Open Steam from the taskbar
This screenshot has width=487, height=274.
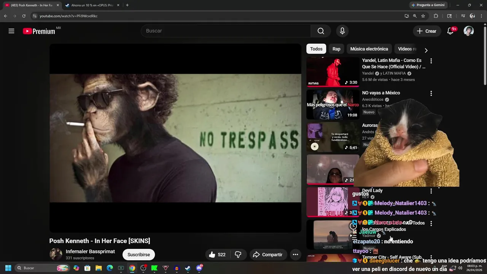188,268
